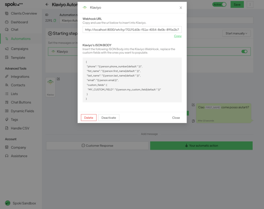
Task: Toggle the Klaviyo starting step switch
Action: point(244,51)
